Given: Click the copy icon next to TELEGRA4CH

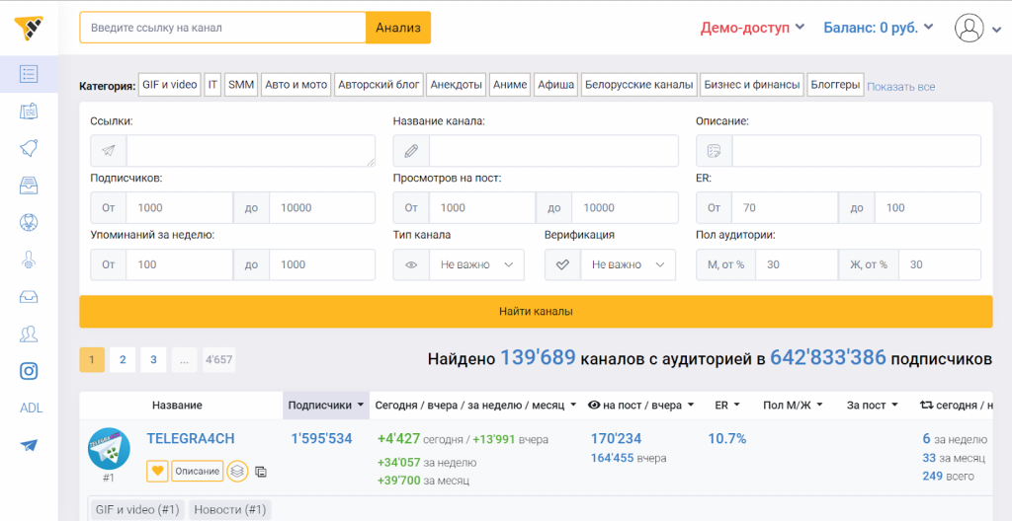Looking at the screenshot, I should (x=261, y=472).
